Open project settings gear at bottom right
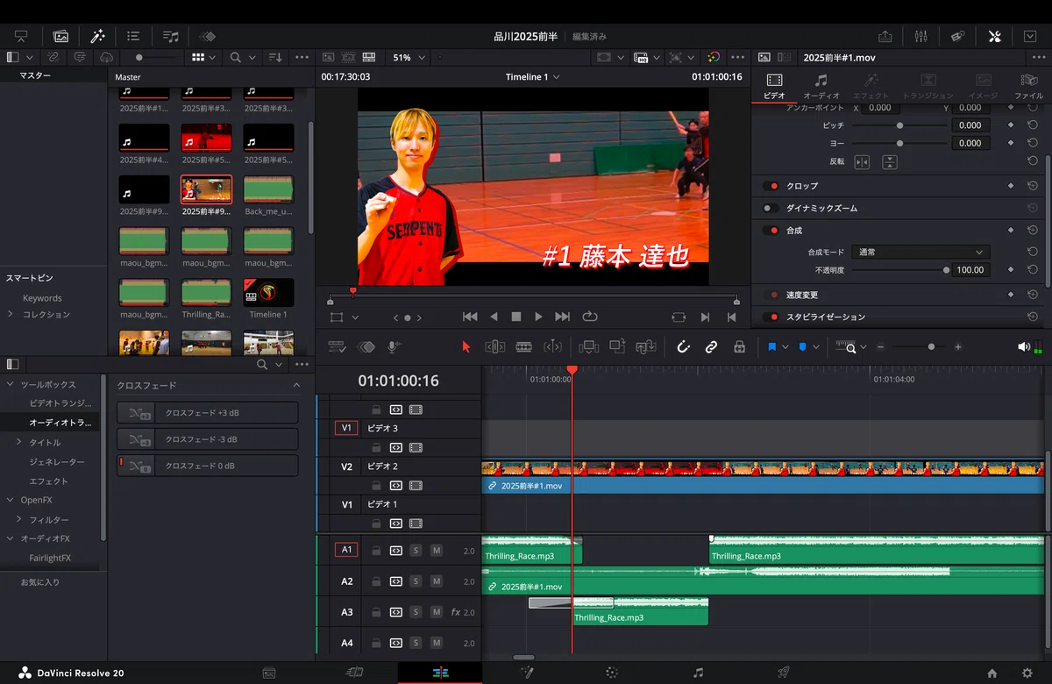The height and width of the screenshot is (684, 1052). click(1027, 673)
